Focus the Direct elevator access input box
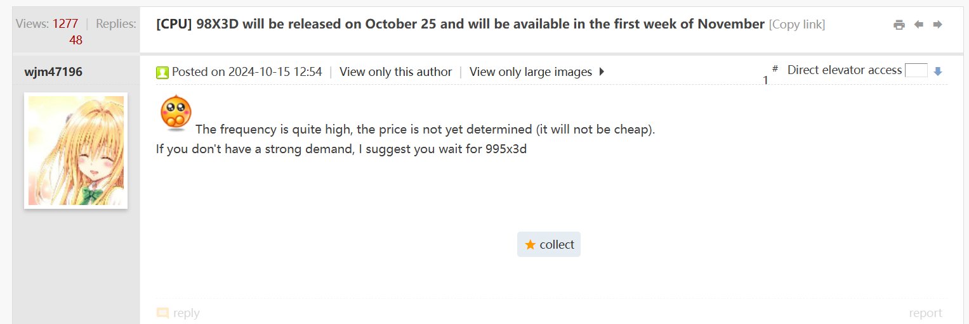The width and height of the screenshot is (969, 324). [916, 70]
